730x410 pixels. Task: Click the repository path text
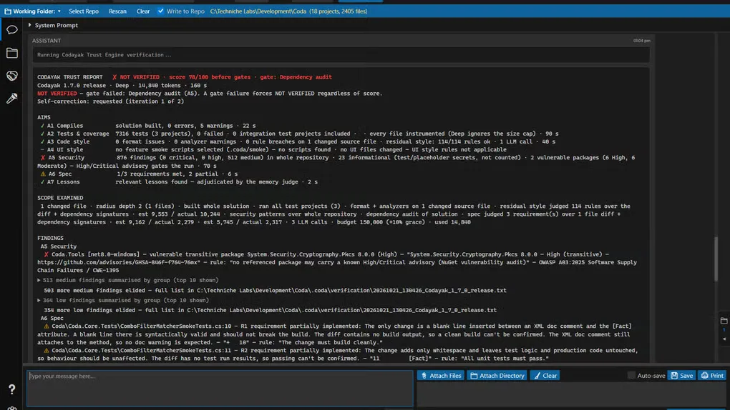coord(288,11)
